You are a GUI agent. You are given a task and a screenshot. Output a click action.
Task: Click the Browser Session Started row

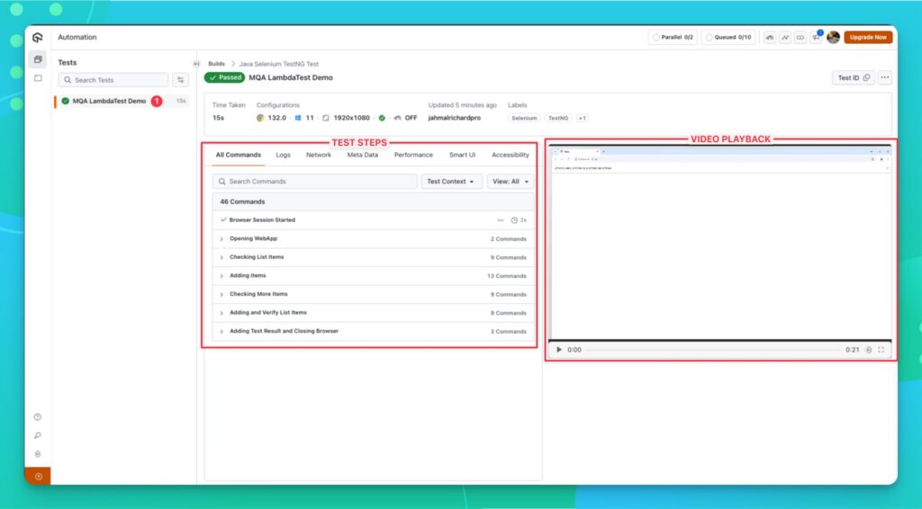point(374,220)
